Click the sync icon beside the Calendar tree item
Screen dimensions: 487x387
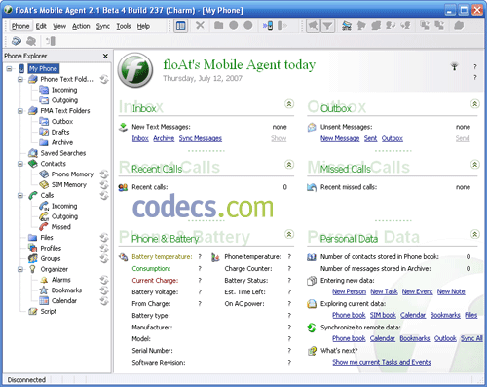(x=104, y=301)
